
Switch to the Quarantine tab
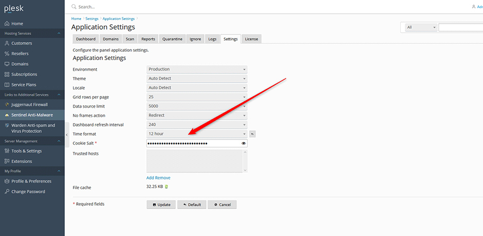click(x=172, y=39)
